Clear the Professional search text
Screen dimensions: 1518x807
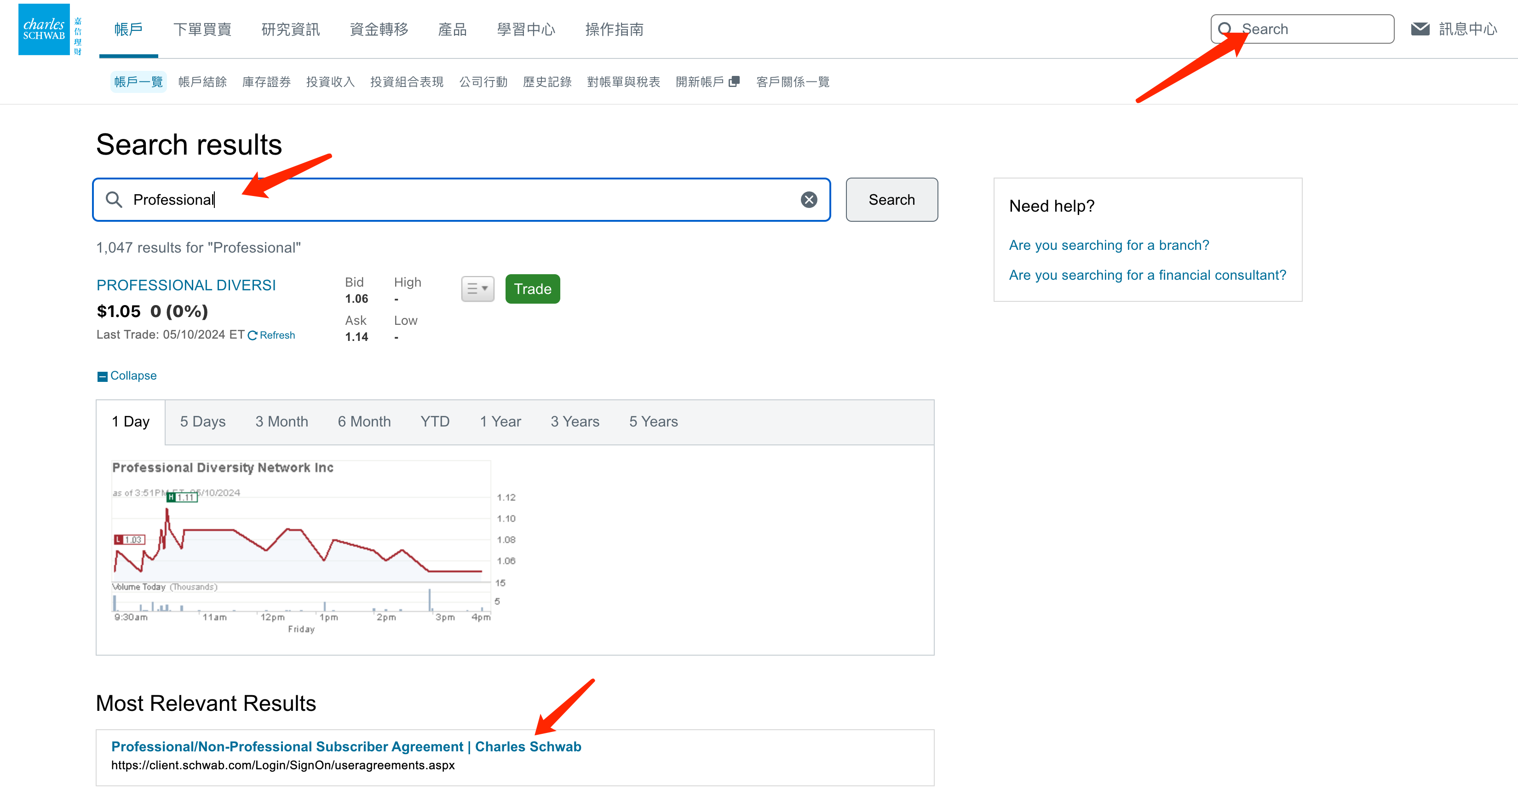click(x=809, y=200)
